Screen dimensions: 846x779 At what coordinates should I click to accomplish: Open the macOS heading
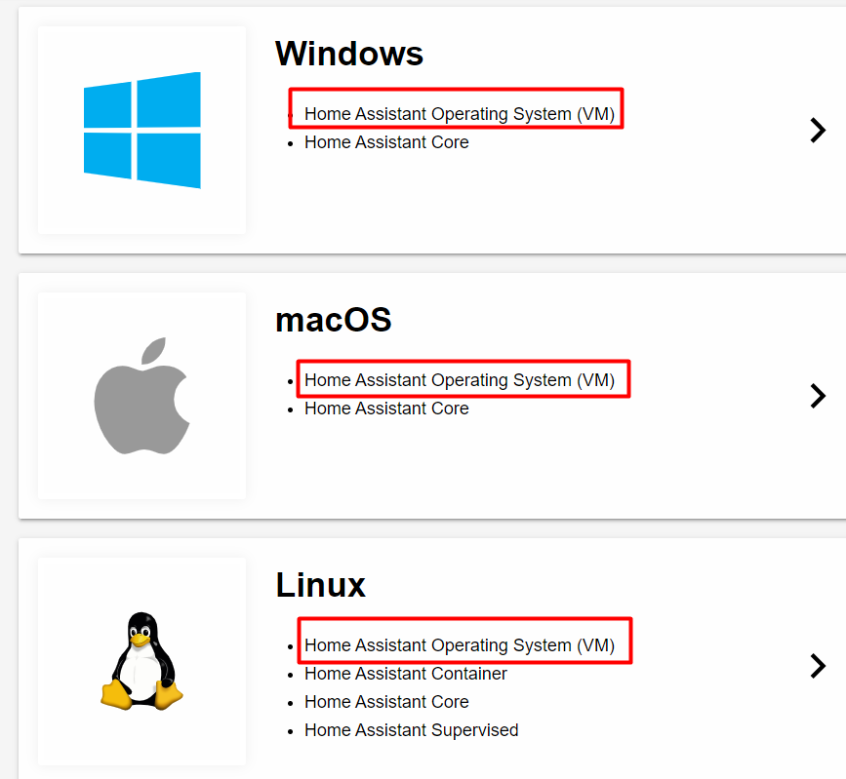click(334, 320)
